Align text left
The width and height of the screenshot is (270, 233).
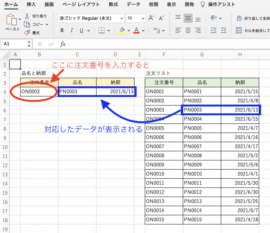click(178, 31)
